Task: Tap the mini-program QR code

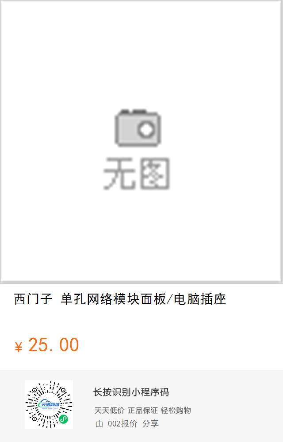Action: click(x=49, y=404)
